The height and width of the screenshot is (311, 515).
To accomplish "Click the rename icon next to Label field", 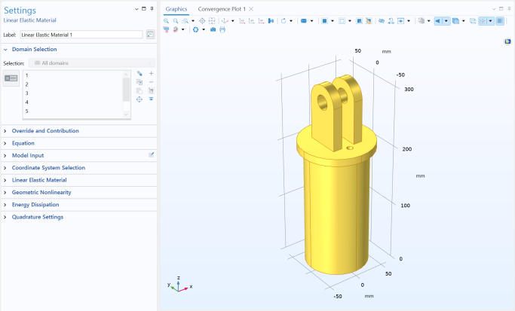I will [x=151, y=35].
